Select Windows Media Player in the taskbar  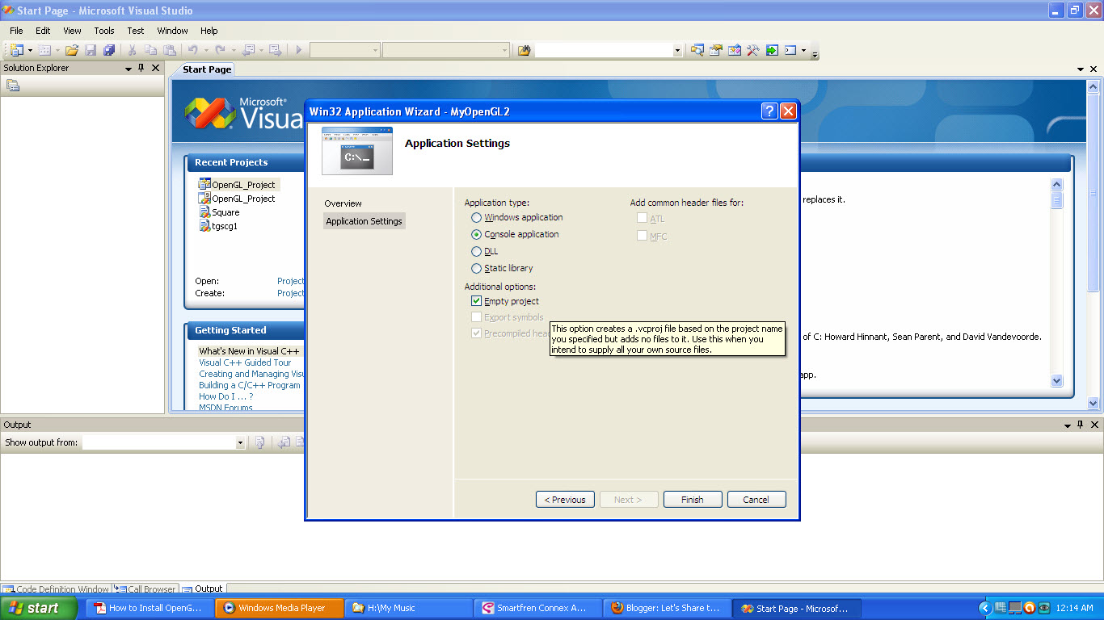pos(279,608)
